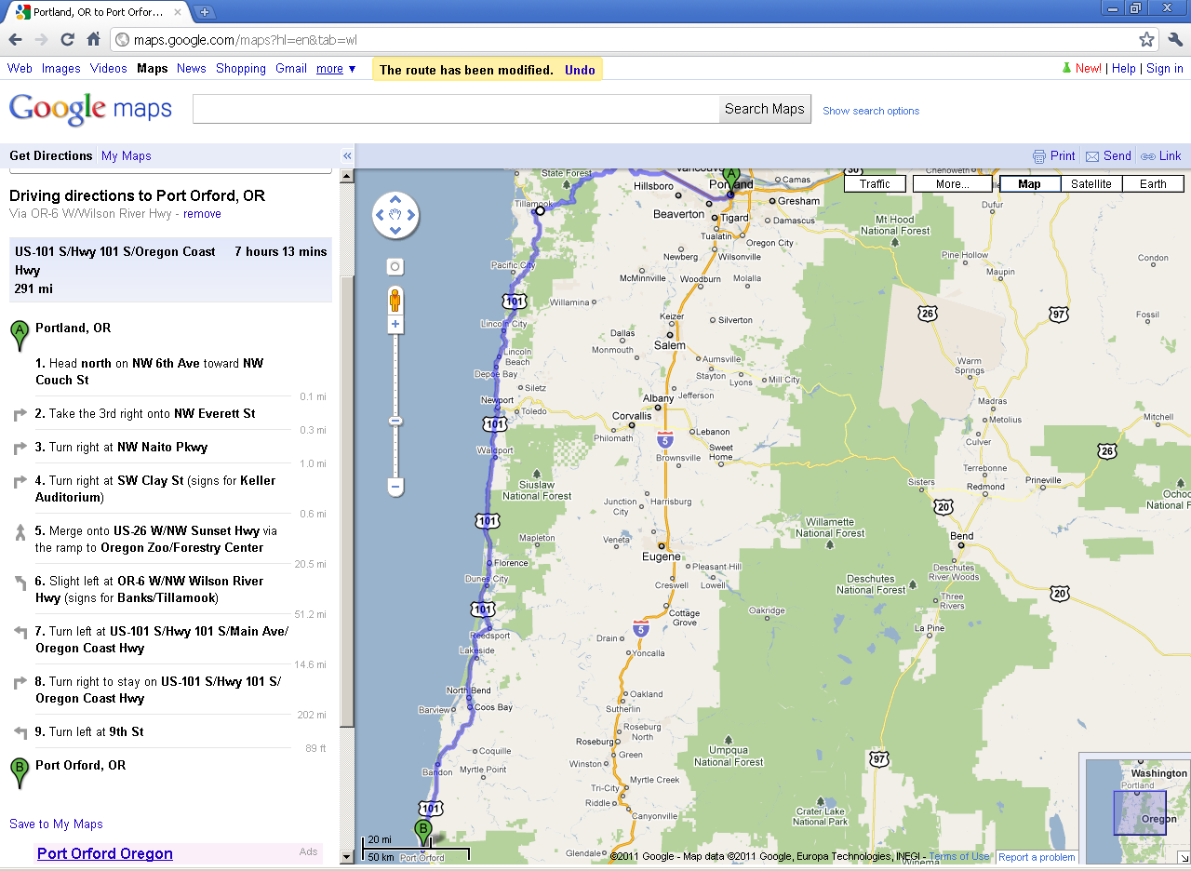This screenshot has width=1191, height=871.
Task: Click the browser forward arrow
Action: click(x=41, y=39)
